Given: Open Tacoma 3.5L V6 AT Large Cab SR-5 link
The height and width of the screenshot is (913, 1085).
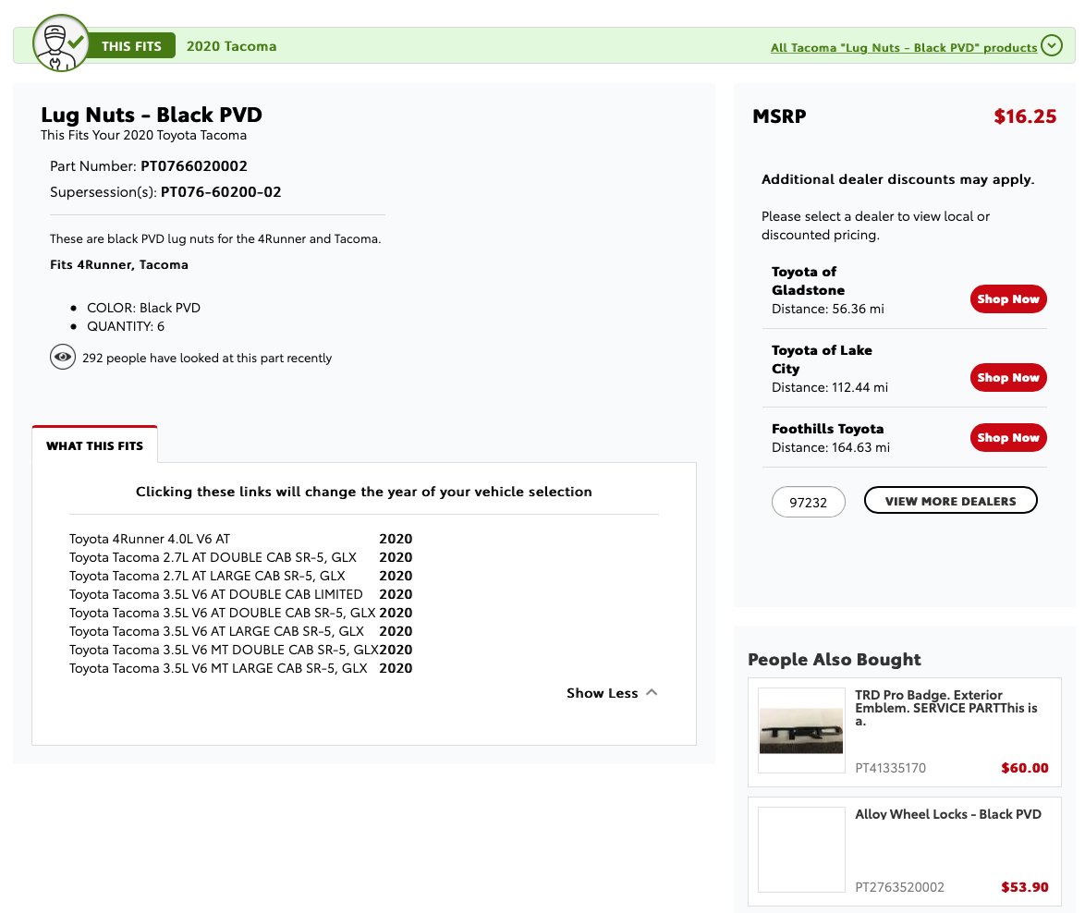Looking at the screenshot, I should point(216,631).
